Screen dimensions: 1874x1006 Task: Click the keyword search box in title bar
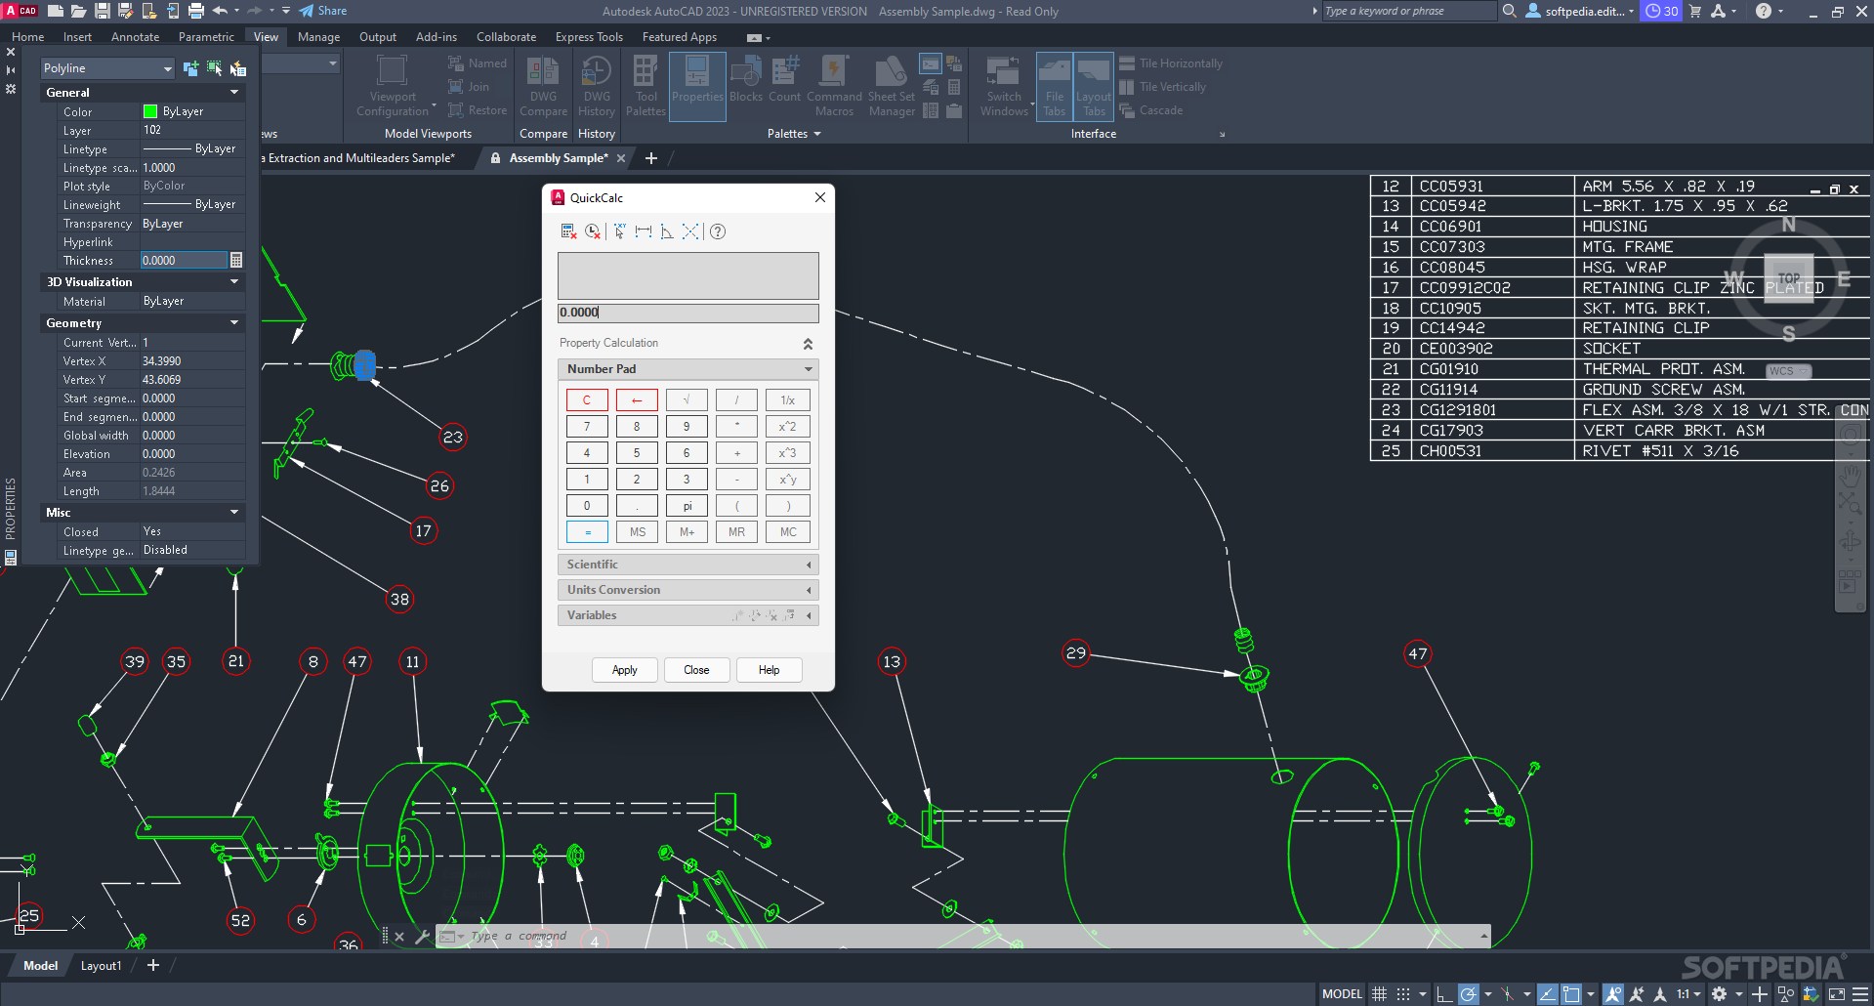coord(1408,11)
